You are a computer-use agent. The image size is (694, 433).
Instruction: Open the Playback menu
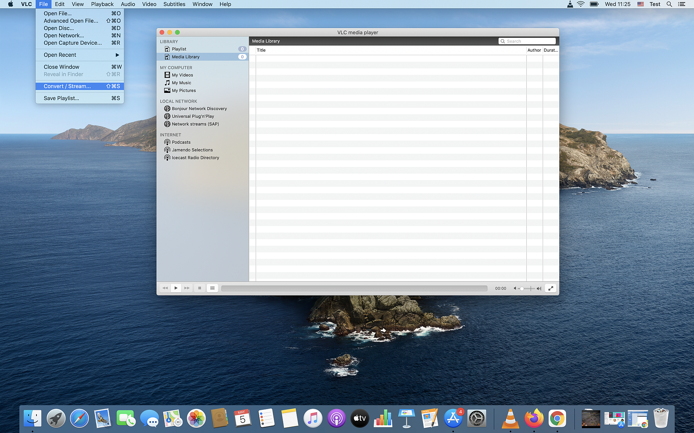(102, 4)
